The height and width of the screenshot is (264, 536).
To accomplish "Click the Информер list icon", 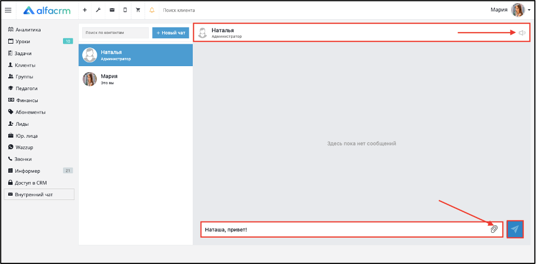I will point(10,171).
